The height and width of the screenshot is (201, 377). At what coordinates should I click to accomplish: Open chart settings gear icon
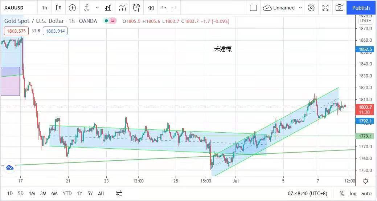click(311, 8)
